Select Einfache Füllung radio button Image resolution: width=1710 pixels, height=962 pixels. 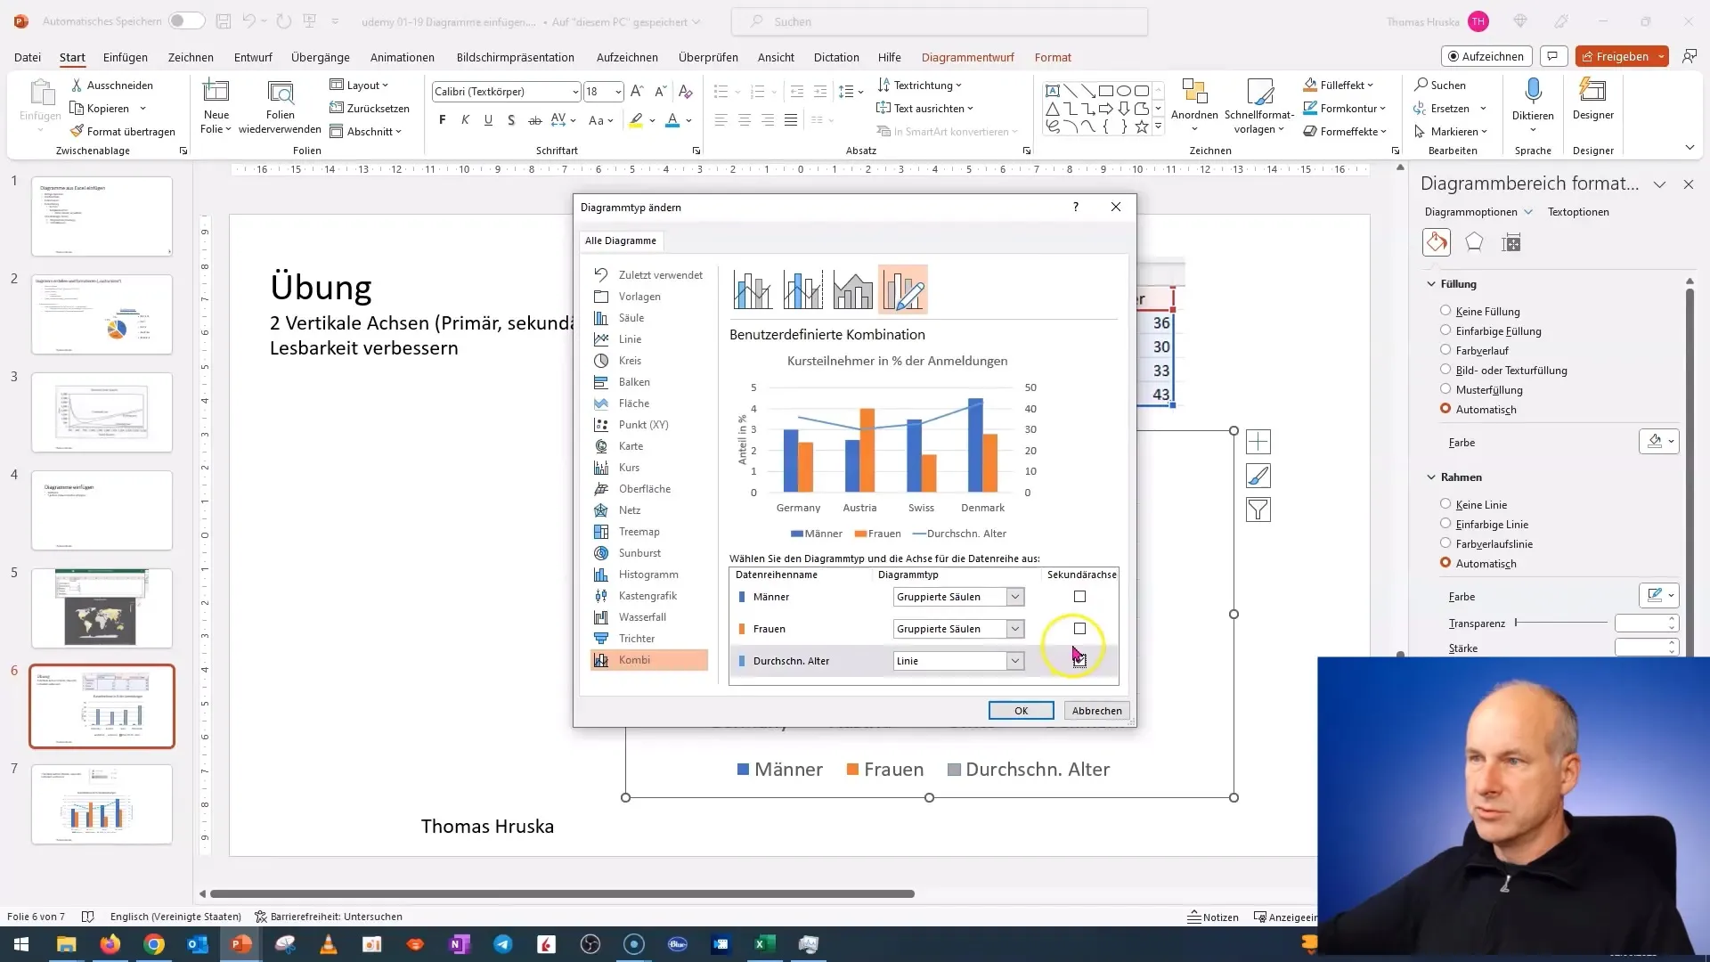pos(1445,330)
